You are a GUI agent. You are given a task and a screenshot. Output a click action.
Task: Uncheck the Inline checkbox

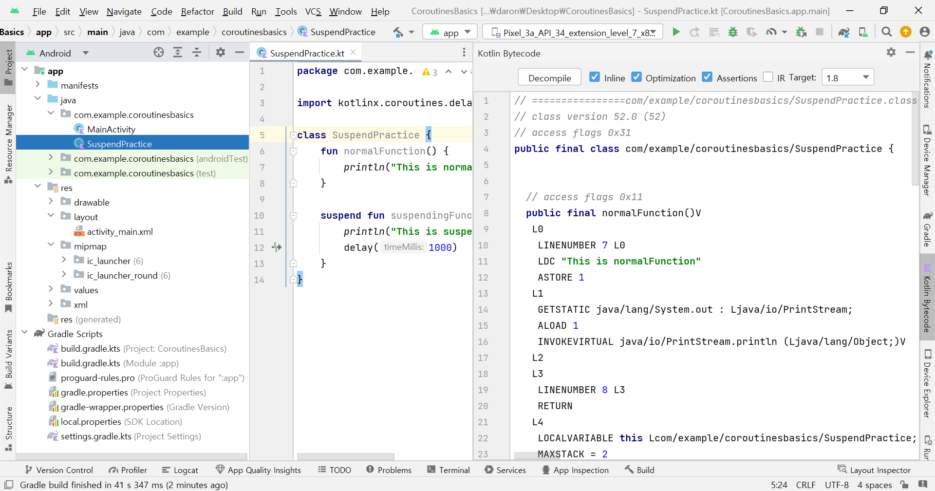(594, 77)
